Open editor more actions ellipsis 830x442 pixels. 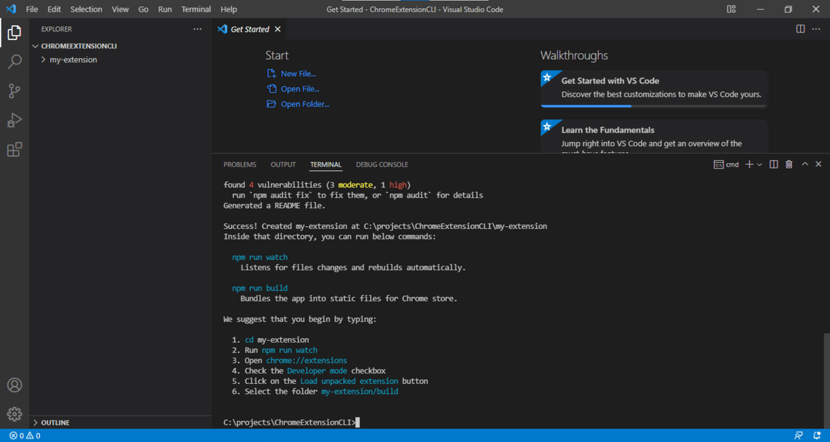[x=817, y=29]
